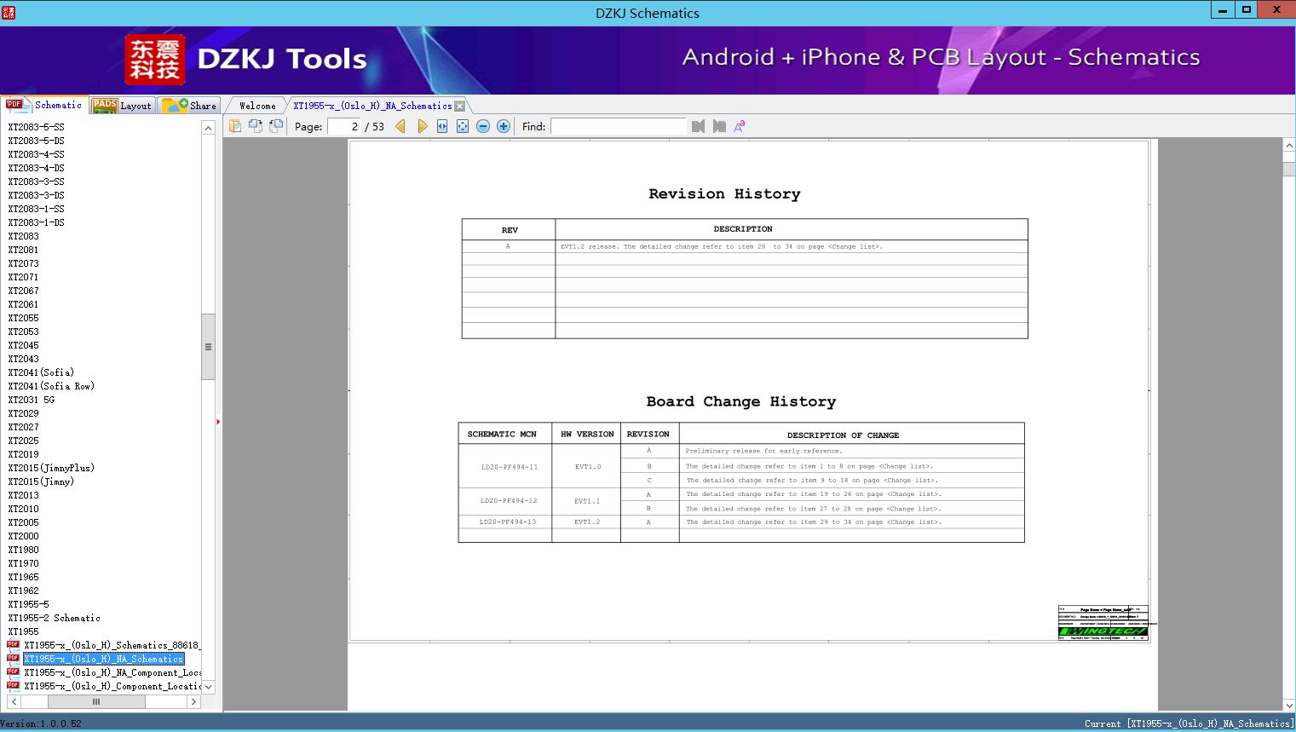Screen dimensions: 1296x732
Task: Open the XT1955-x_(Oslo_H)_NA_Component_Loca PDF file
Action: point(112,672)
